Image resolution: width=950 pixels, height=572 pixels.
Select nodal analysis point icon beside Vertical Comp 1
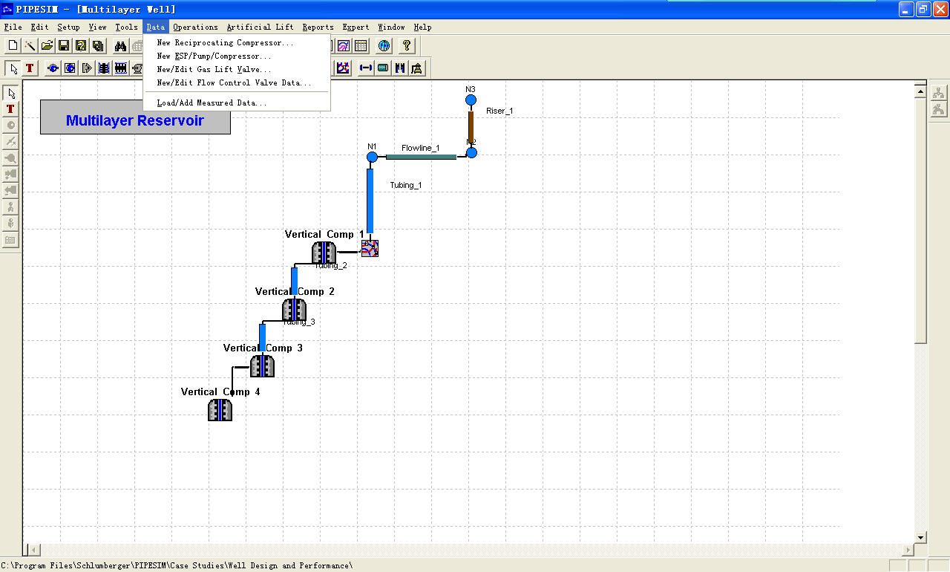[x=370, y=248]
